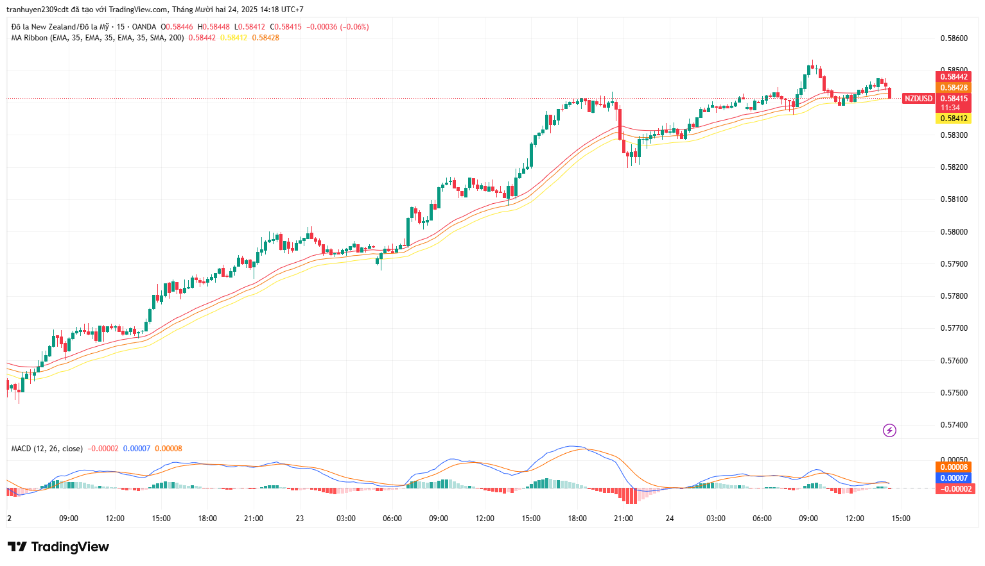Screen dimensions: 985x566
Task: Select the MA Ribbon indicator legend
Action: point(98,38)
